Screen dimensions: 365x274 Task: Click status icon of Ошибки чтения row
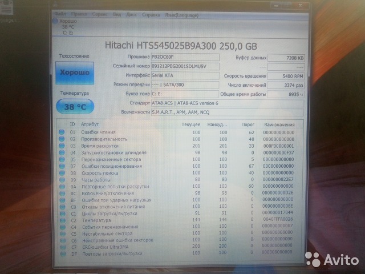click(x=62, y=132)
